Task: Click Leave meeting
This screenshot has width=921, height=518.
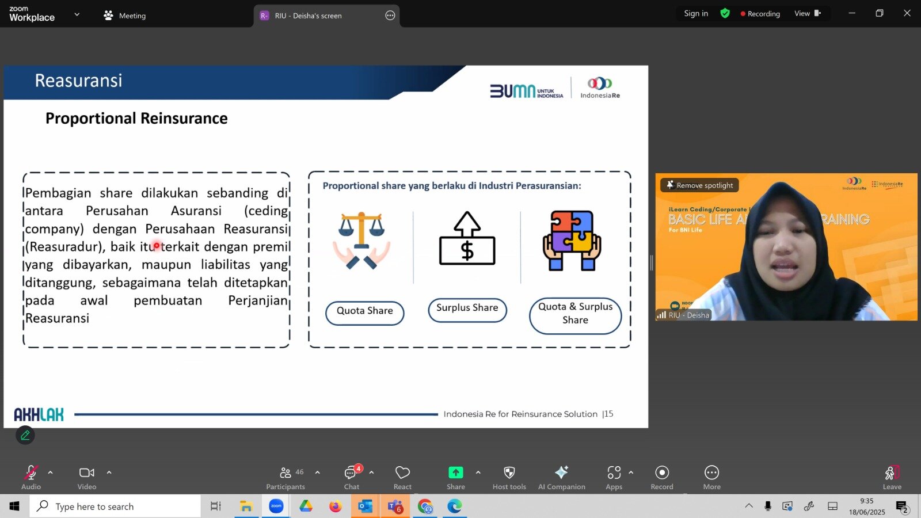Action: (x=892, y=477)
